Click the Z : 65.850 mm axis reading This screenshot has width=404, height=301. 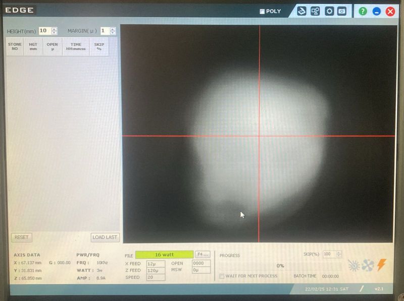[28, 278]
